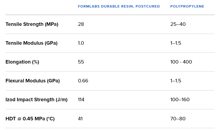Image resolution: width=221 pixels, height=133 pixels.
Task: Select the Tensile Modulus (GPa) row label
Action: click(x=31, y=43)
